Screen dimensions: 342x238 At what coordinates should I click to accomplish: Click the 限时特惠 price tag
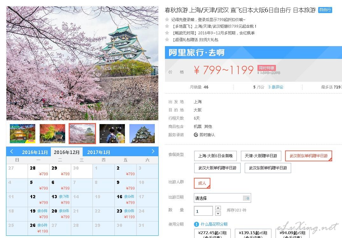pos(267,68)
